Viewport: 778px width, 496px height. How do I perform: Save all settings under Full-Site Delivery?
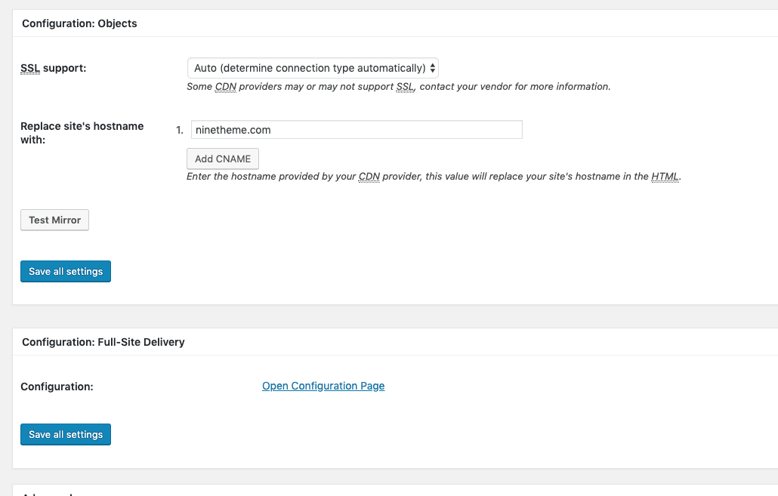pyautogui.click(x=66, y=435)
